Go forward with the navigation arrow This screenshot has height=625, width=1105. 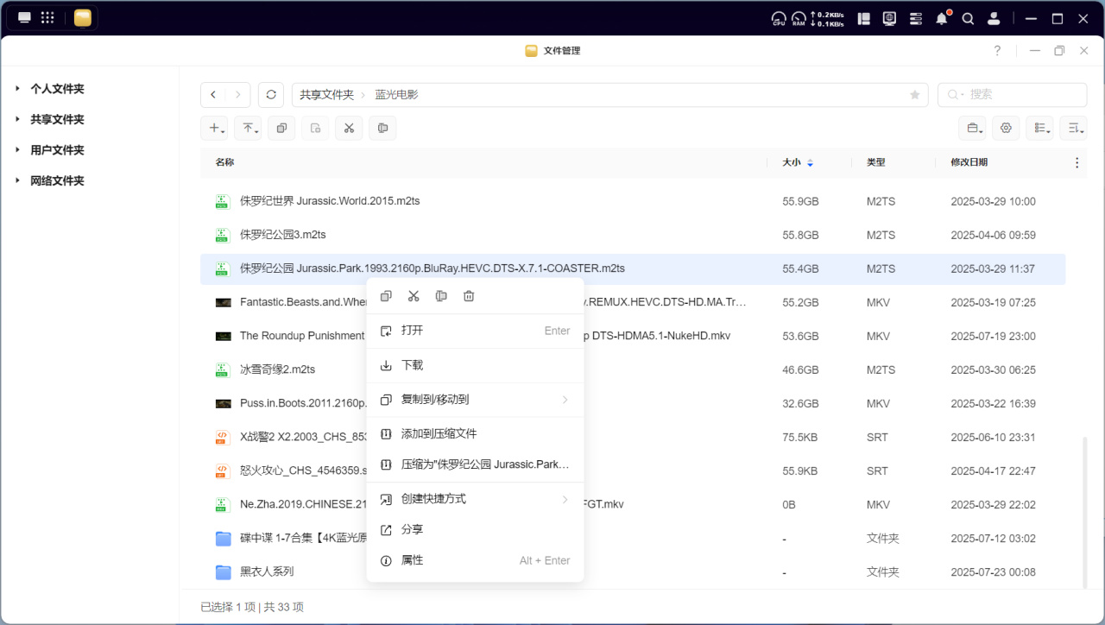click(238, 95)
